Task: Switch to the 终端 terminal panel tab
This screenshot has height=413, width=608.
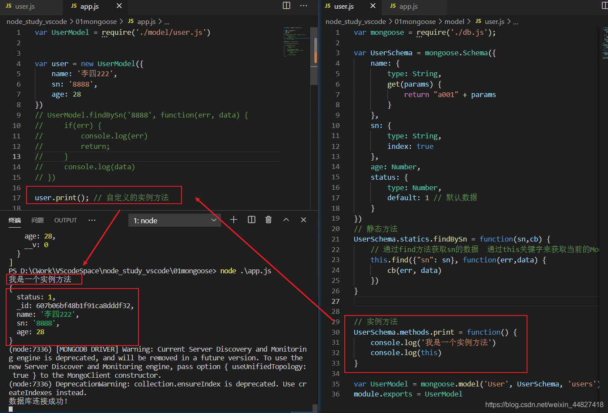Action: tap(15, 220)
